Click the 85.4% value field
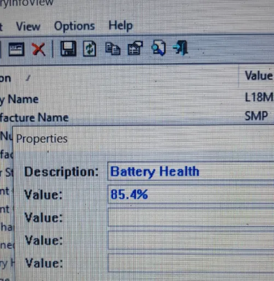Screen dimensions: 274x281 pyautogui.click(x=191, y=194)
